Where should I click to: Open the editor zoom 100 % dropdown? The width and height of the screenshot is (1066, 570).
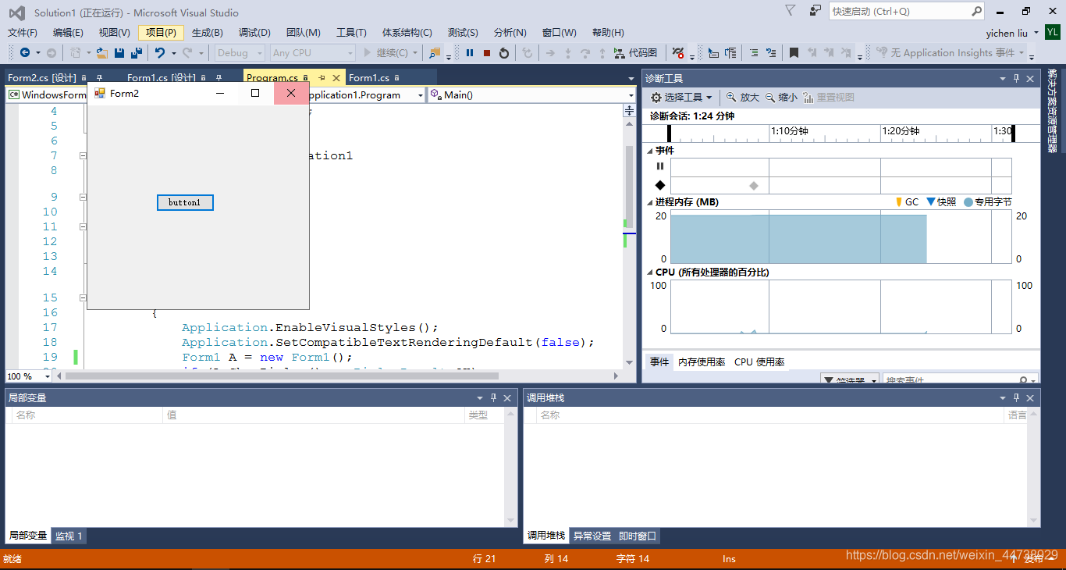(29, 376)
